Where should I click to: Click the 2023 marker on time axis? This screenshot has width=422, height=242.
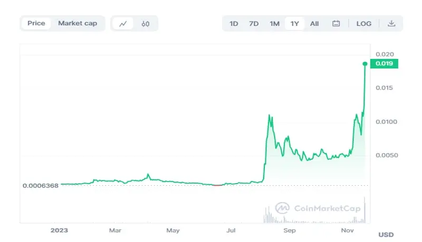tap(58, 230)
